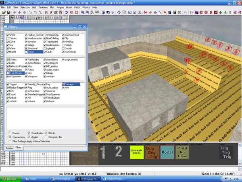Select the Portal No Draw texture thumbnail
This screenshot has width=242, height=182.
click(x=182, y=152)
